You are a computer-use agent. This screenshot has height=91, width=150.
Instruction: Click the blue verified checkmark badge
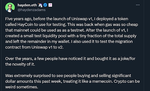(45, 5)
